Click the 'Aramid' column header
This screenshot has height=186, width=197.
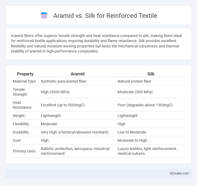pyautogui.click(x=77, y=74)
